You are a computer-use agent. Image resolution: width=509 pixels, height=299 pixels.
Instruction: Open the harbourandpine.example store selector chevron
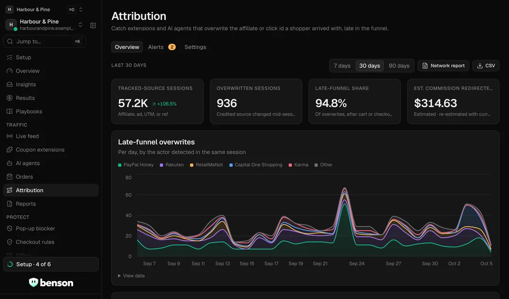80,25
